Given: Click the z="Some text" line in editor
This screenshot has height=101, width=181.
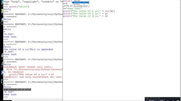Looking at the screenshot, I should point(72,9).
